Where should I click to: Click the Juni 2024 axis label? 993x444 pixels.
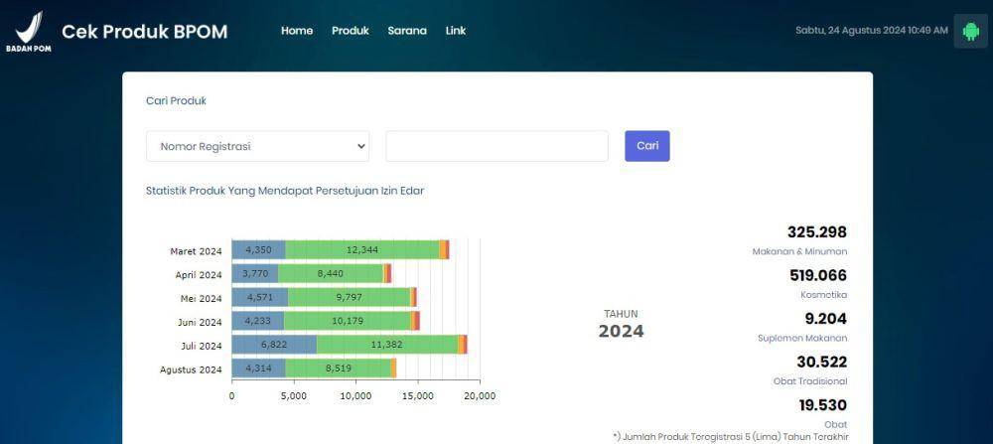pyautogui.click(x=201, y=323)
